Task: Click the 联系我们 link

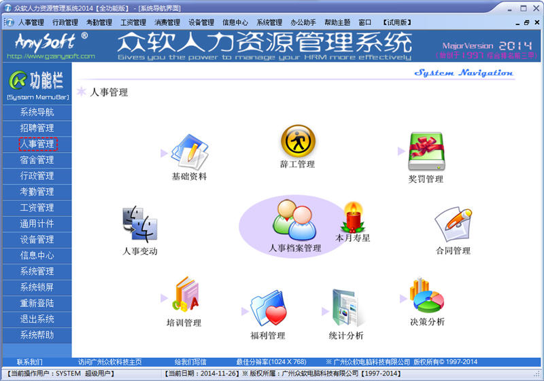Action: pos(30,362)
